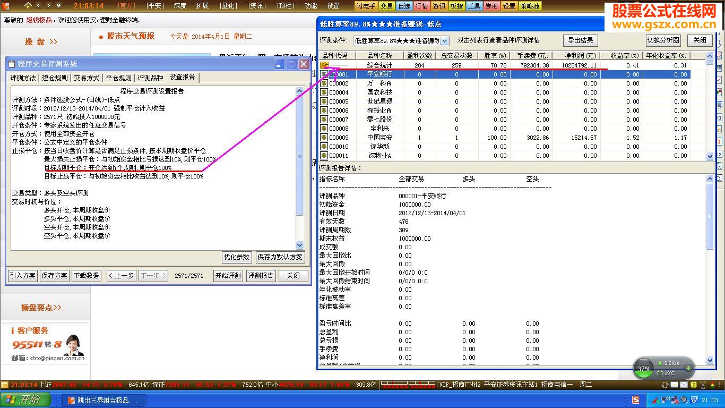The image size is (725, 408).
Task: Click the results table scrollbar down arrow
Action: click(x=710, y=157)
